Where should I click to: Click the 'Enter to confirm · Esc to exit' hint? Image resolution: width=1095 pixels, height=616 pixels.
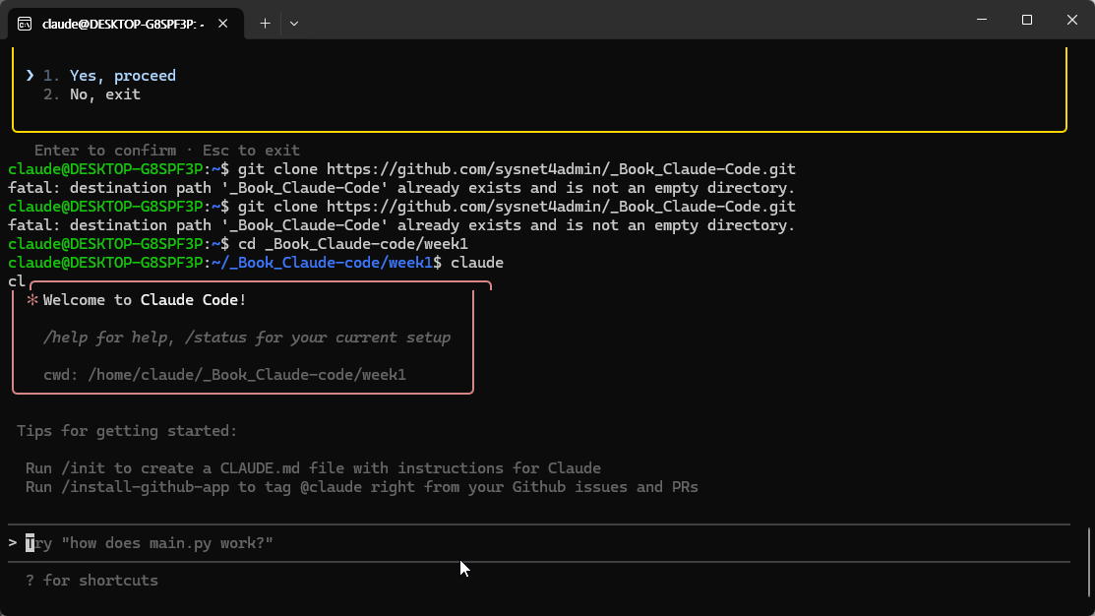pyautogui.click(x=167, y=151)
